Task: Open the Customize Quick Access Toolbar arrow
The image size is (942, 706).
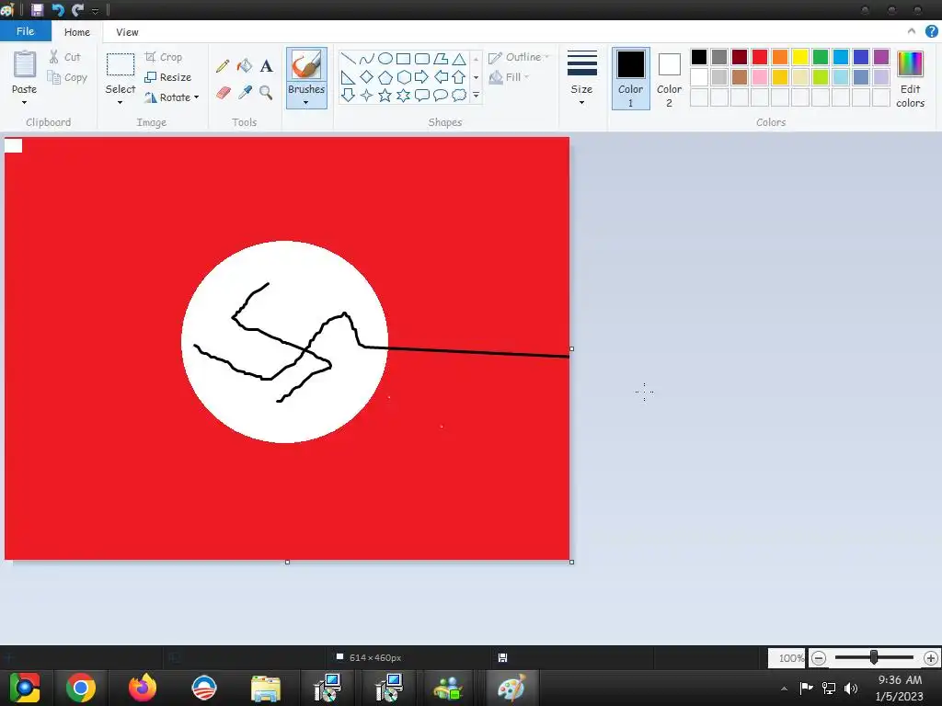Action: pos(95,11)
